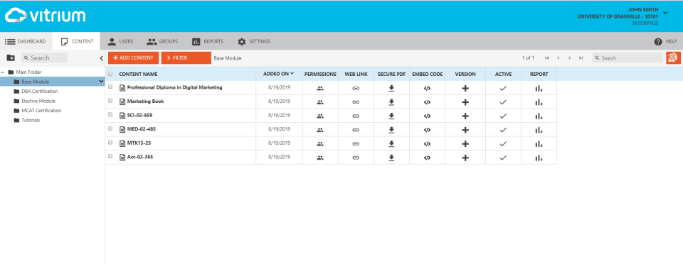Image resolution: width=683 pixels, height=264 pixels.
Task: Expand the Filter panel
Action: coord(186,57)
